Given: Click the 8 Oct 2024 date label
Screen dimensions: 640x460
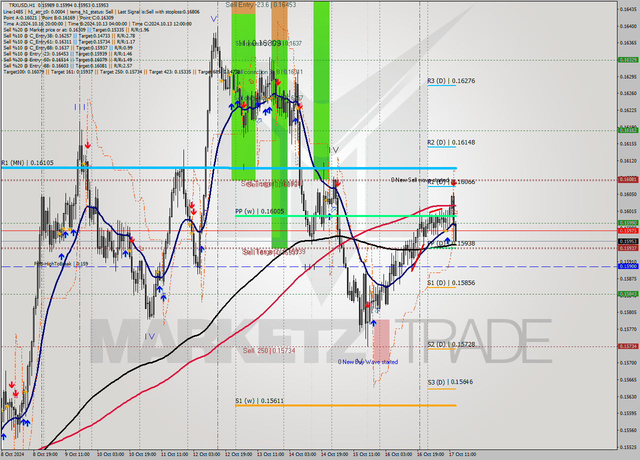Looking at the screenshot, I should tap(12, 454).
